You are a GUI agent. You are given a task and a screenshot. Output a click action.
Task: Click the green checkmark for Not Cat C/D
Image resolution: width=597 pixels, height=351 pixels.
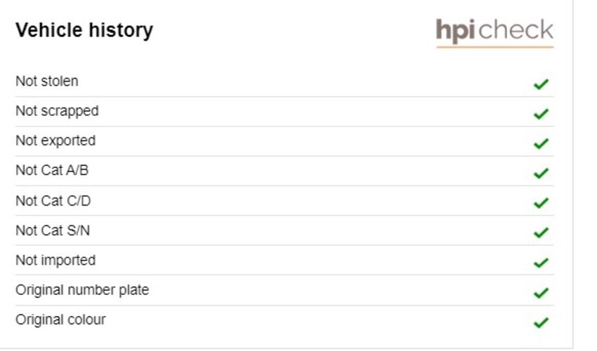point(541,203)
